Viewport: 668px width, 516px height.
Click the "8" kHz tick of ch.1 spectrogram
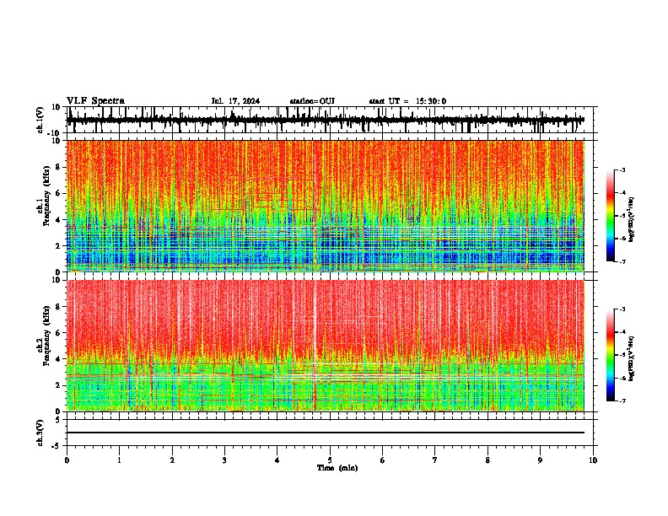tap(58, 167)
